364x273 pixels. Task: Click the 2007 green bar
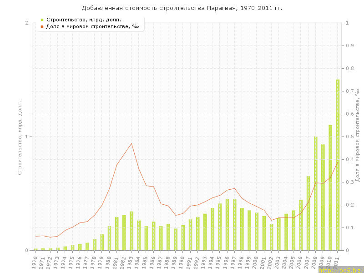coord(308,213)
